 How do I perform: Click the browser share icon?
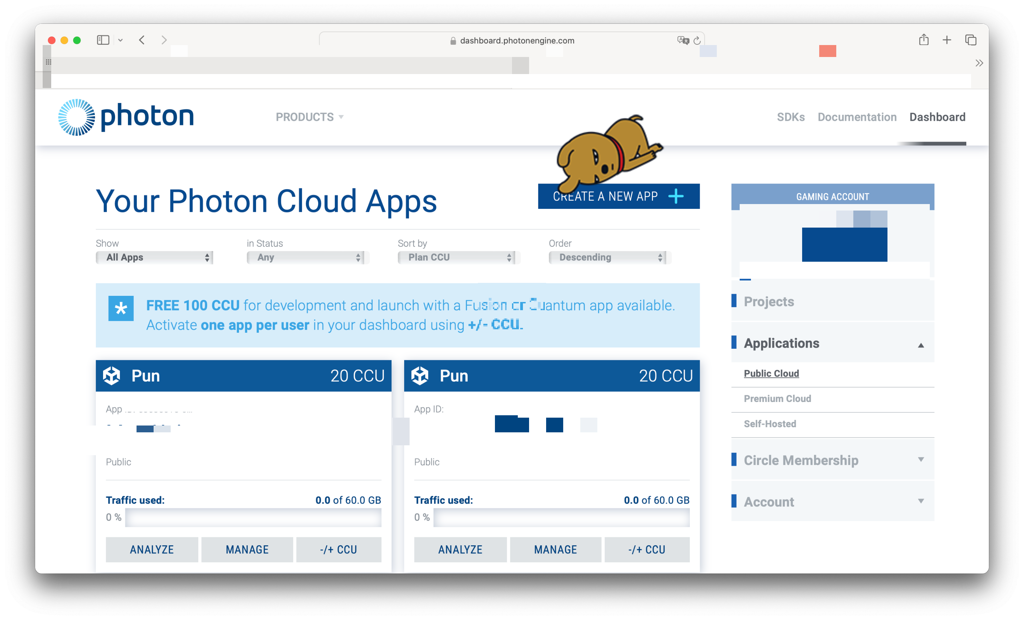tap(923, 40)
